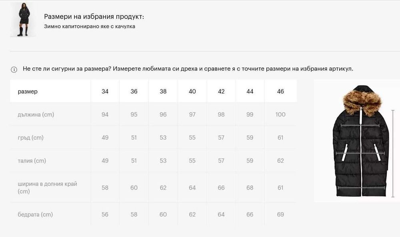Click the jacket measurement diagram image
Image resolution: width=400 pixels, height=237 pixels.
tap(356, 141)
